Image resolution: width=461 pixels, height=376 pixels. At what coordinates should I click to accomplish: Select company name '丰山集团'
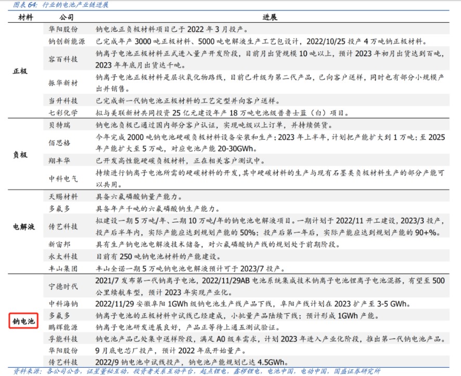coord(63,268)
